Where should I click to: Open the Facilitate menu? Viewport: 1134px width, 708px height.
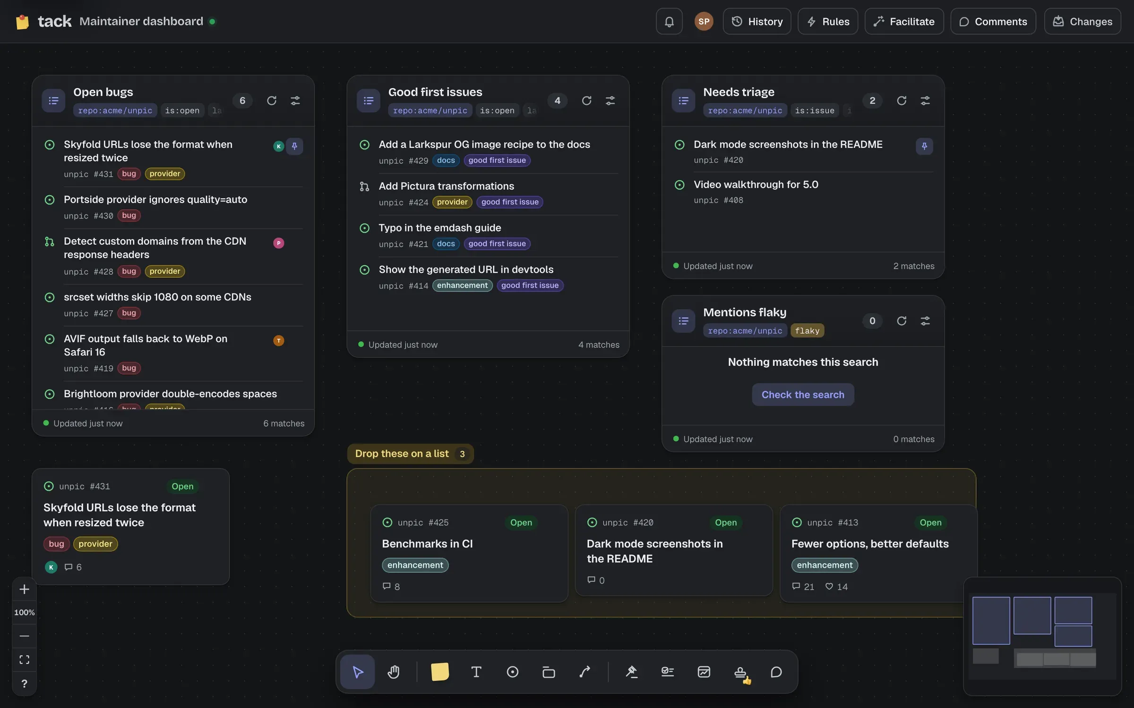904,21
